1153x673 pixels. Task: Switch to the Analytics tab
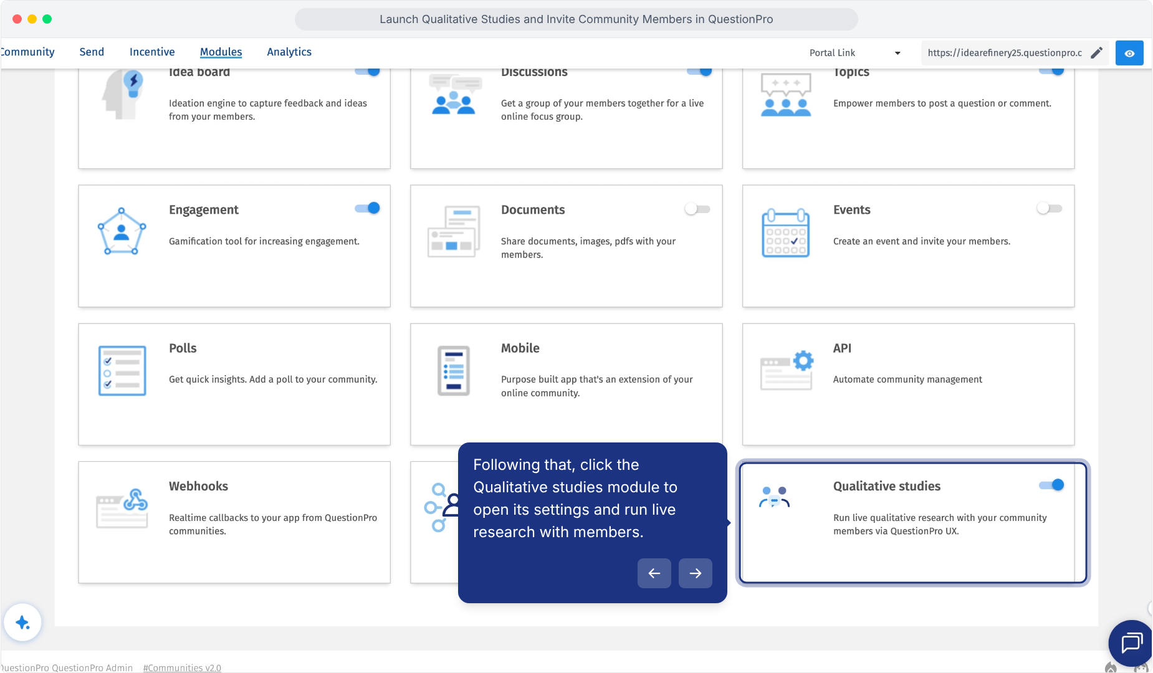coord(289,52)
